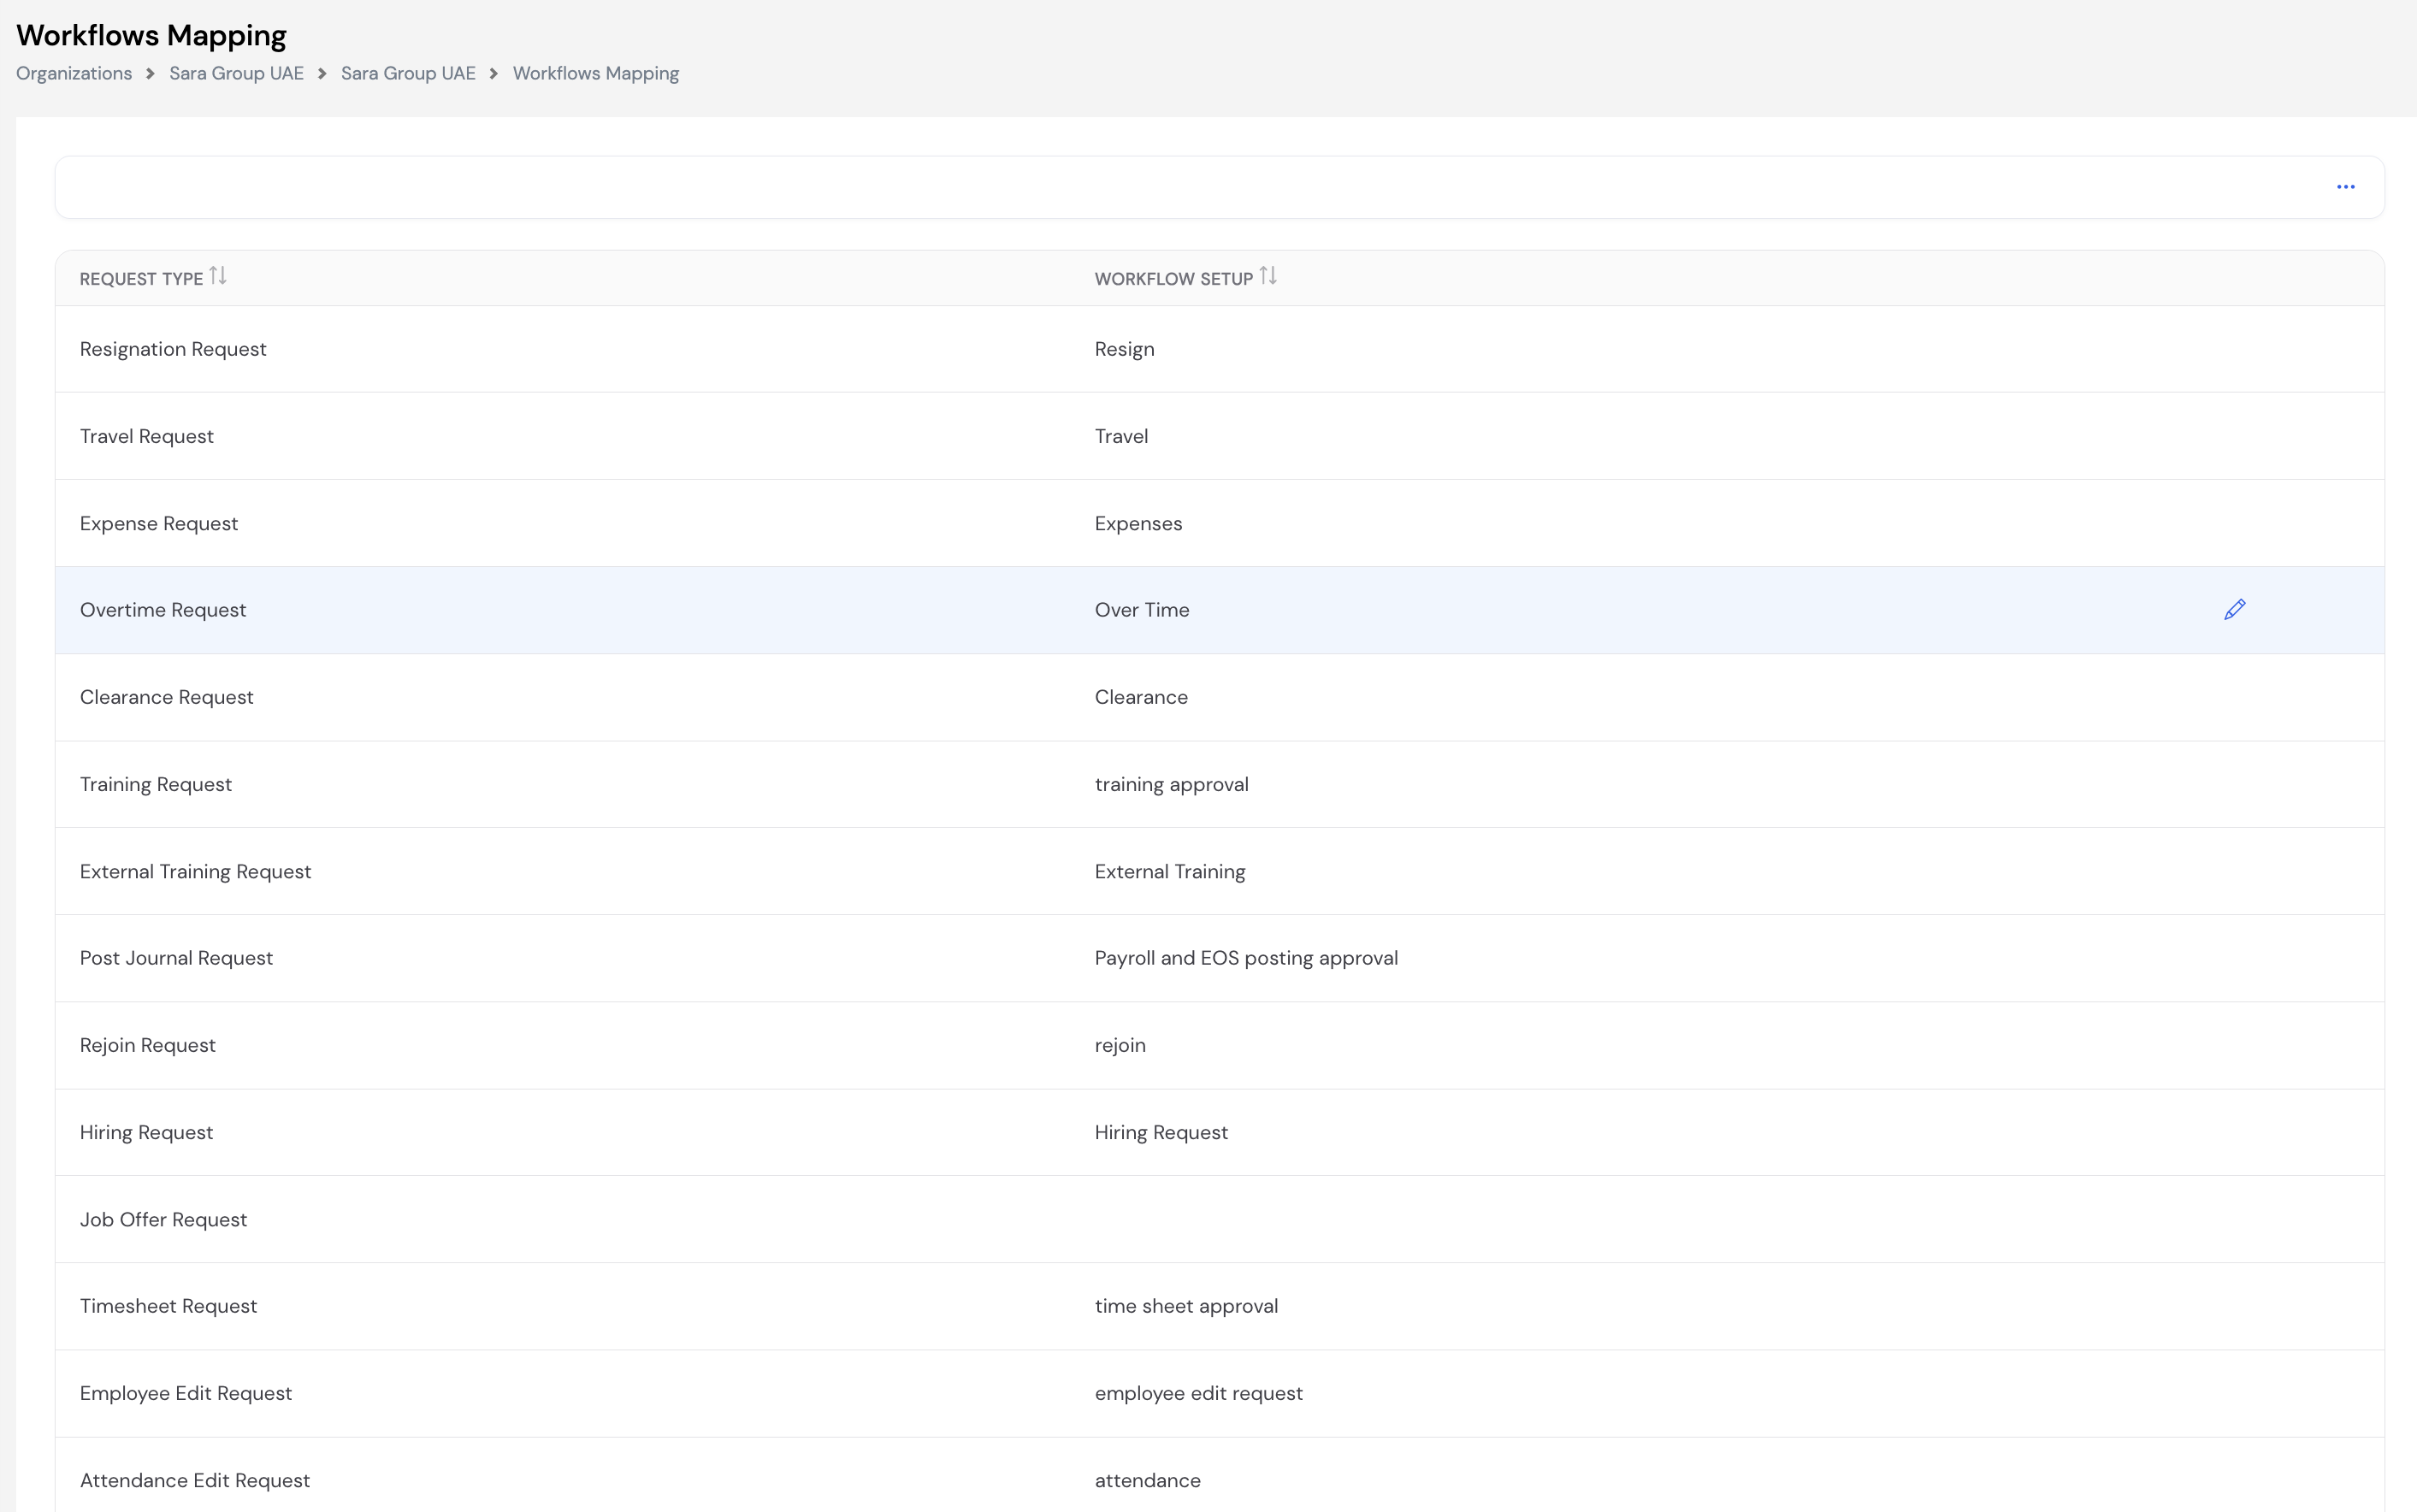Click Hiring Request in Workflow Setup column
This screenshot has height=1512, width=2417.
click(x=1161, y=1132)
